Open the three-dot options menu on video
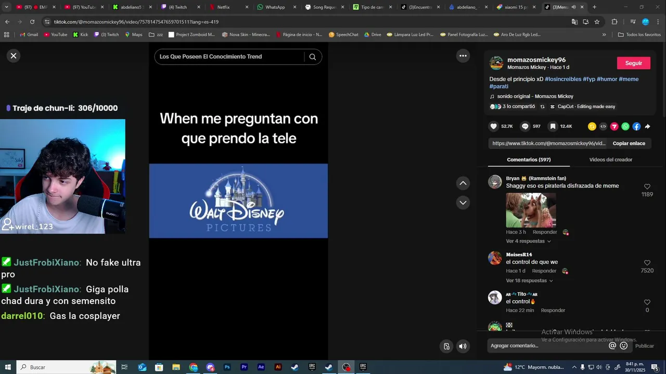The height and width of the screenshot is (374, 666). click(463, 56)
